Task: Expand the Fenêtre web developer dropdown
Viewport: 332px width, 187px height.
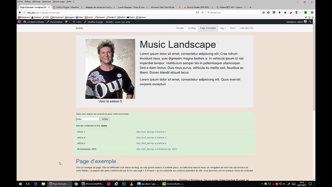Action: tap(111, 17)
